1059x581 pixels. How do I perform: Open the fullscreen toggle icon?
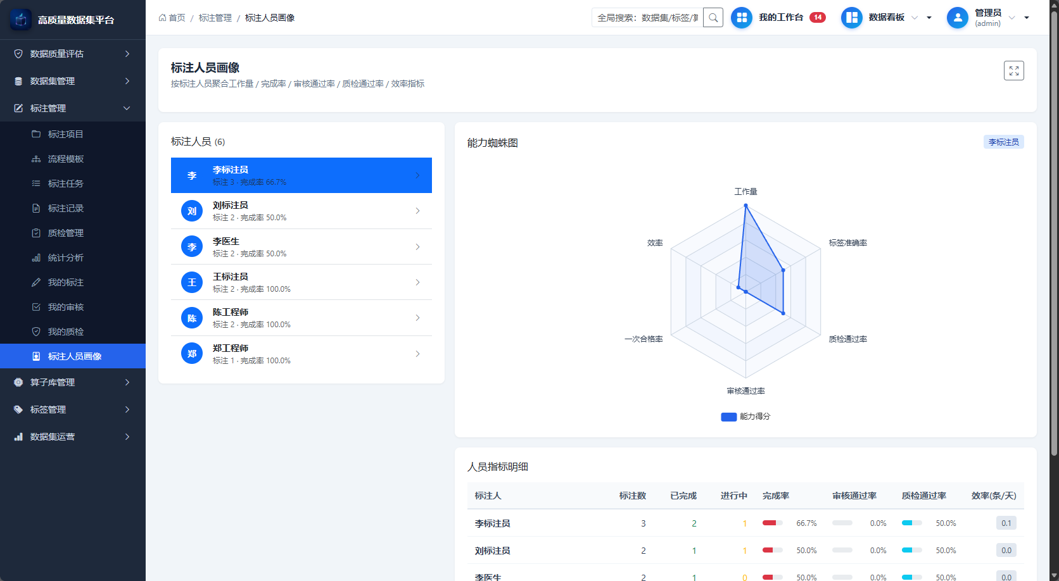(x=1014, y=71)
